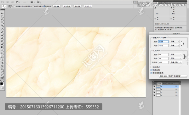This screenshot has width=189, height=115.
Task: Toggle the 缩放样式 checkbox
Action: pos(152,67)
